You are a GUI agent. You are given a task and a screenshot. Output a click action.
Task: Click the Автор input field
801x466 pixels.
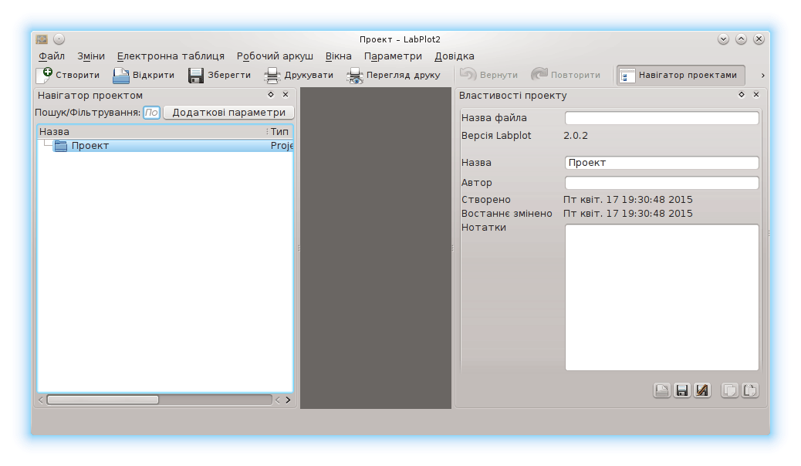661,184
